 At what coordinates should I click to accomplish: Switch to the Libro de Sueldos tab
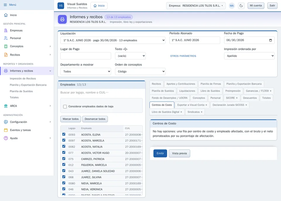coord(210,91)
